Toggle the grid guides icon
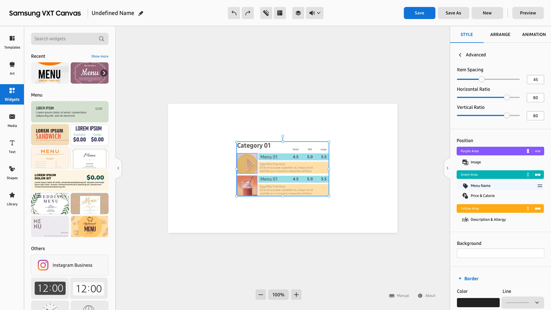 click(280, 13)
